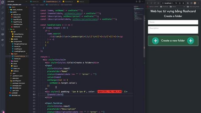Click the rgba(231, 76, 60, 1.0) color value

110,92
